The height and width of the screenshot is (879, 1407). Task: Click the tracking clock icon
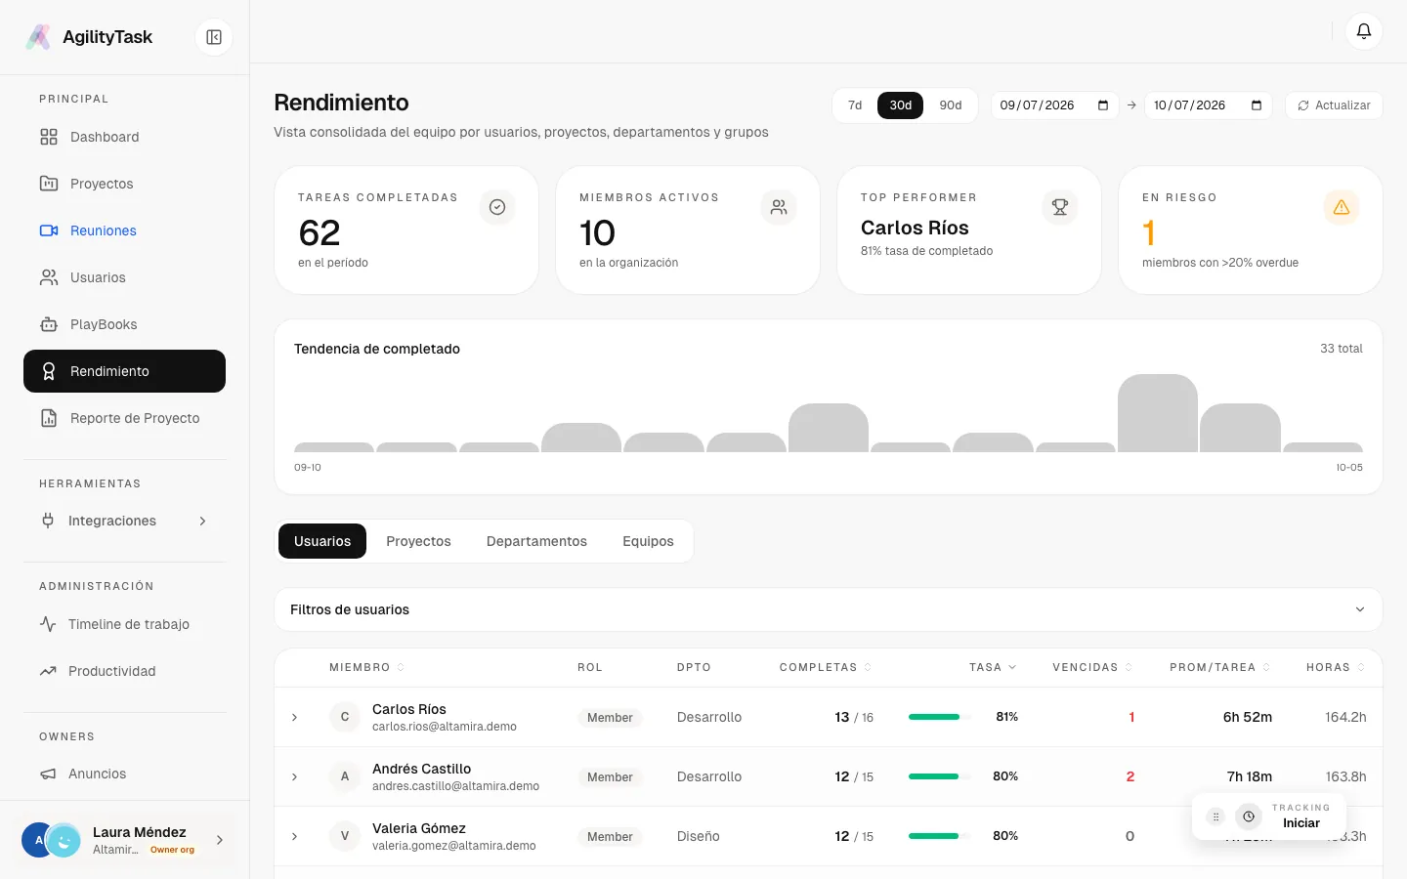[x=1249, y=816]
